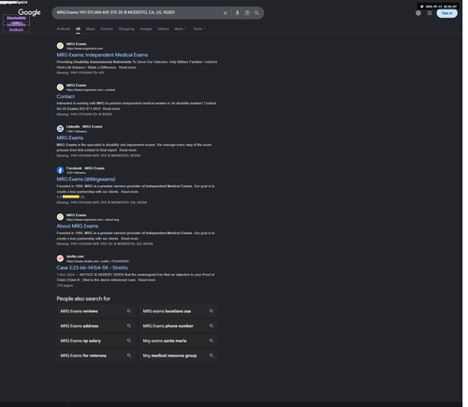The height and width of the screenshot is (407, 468).
Task: Clear the search box text
Action: [x=225, y=13]
